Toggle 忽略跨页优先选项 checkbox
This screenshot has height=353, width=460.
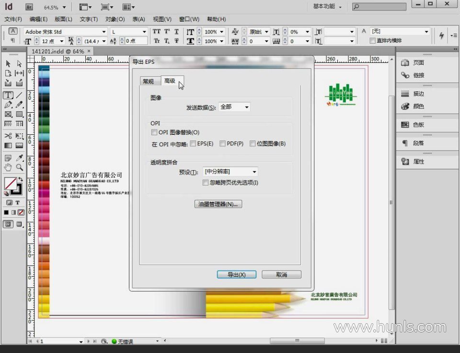[x=206, y=182]
